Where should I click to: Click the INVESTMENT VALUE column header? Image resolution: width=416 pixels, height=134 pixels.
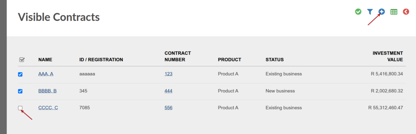coord(388,56)
